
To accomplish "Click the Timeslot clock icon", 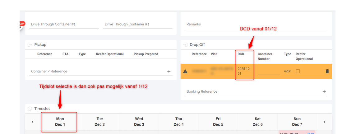I will click(30, 109).
